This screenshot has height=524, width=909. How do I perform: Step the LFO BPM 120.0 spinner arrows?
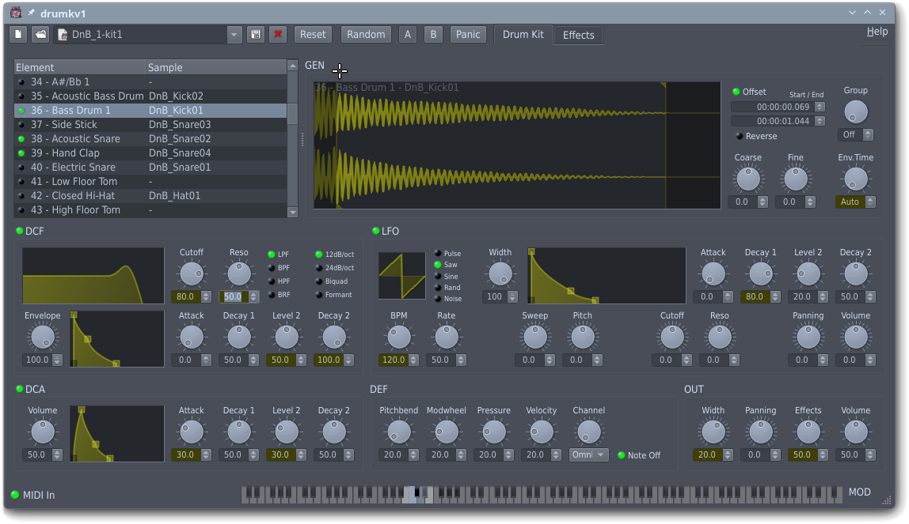[x=413, y=360]
